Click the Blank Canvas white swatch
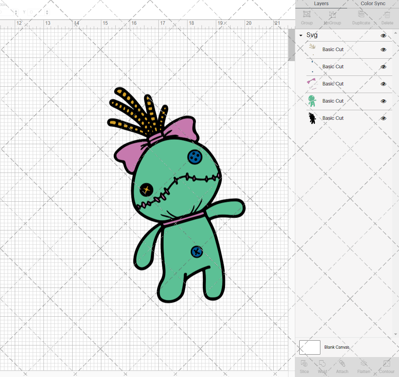 pyautogui.click(x=310, y=347)
